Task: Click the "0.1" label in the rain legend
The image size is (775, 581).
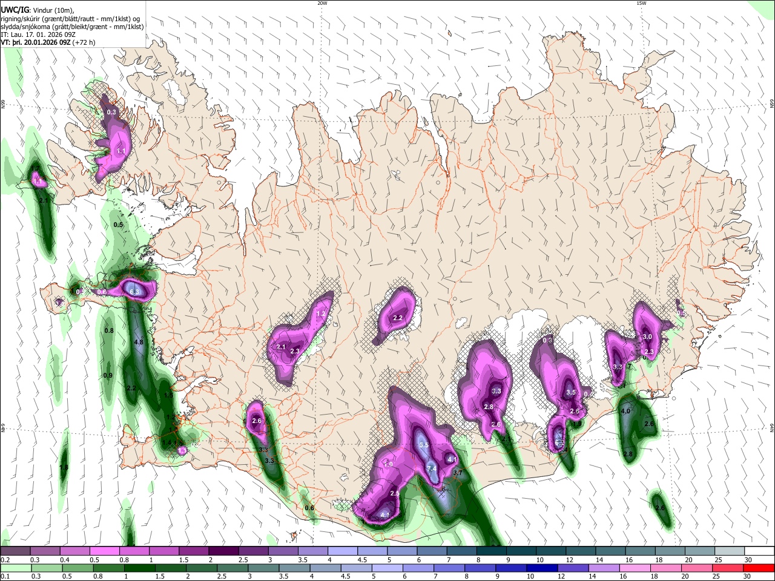Action: (4, 577)
